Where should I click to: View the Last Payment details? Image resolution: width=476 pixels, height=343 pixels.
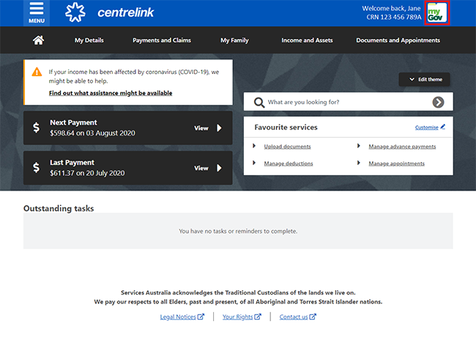(207, 168)
